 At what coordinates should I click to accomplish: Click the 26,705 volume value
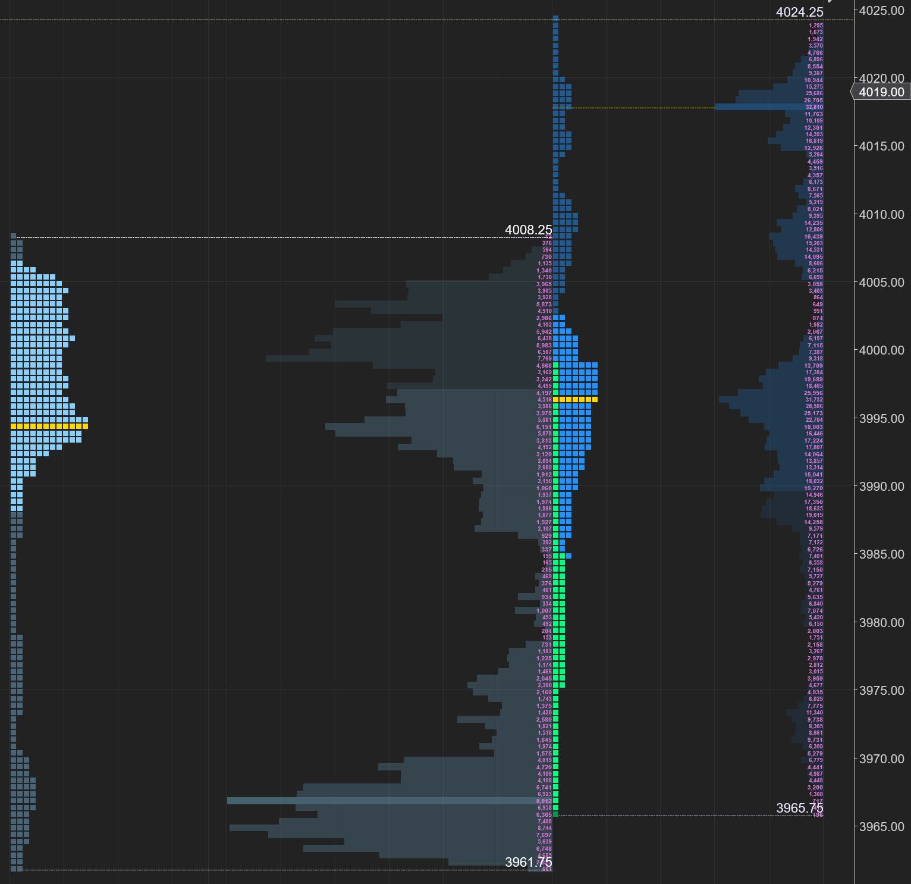click(x=814, y=101)
